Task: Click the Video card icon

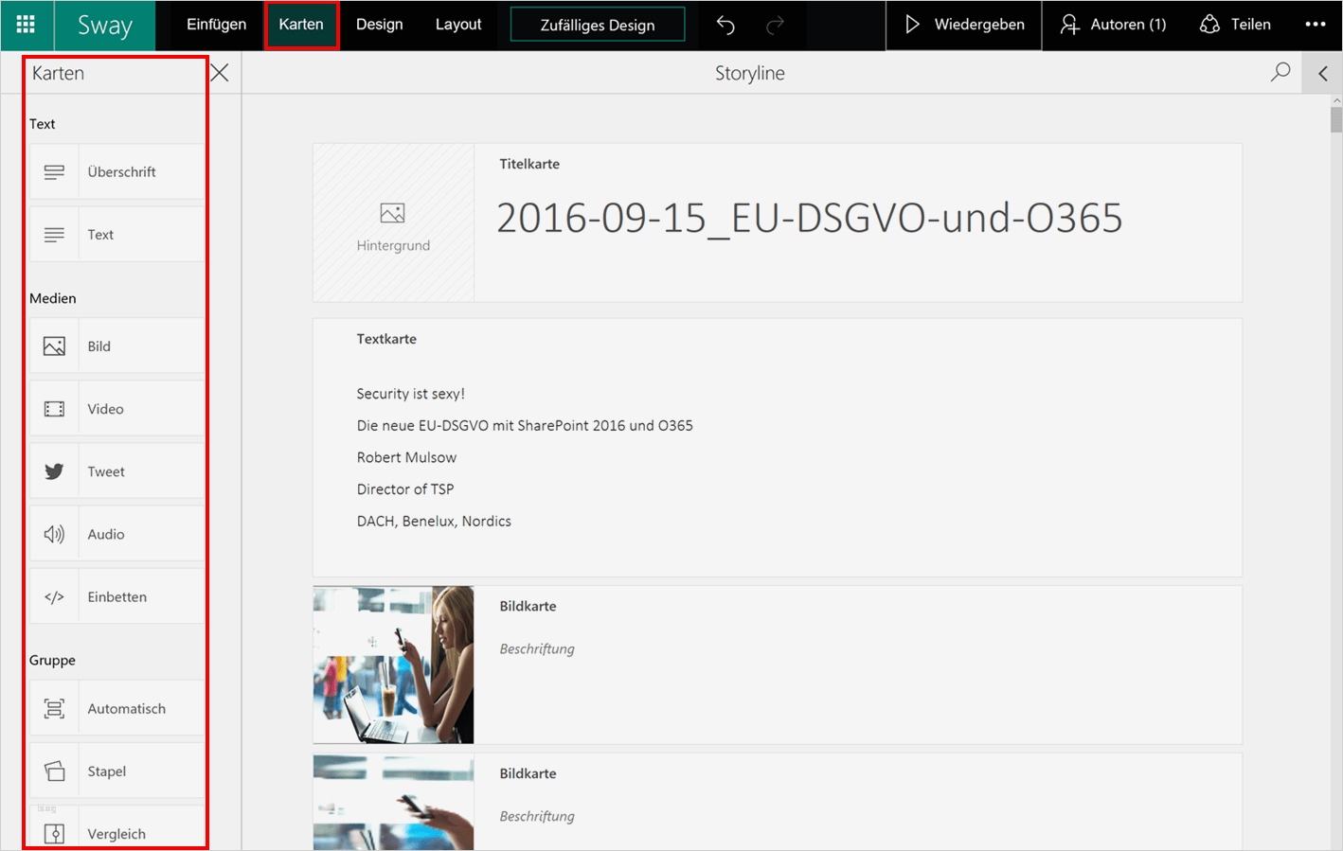Action: (54, 408)
